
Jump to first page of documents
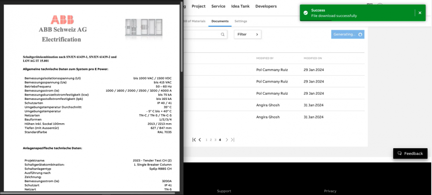194,140
